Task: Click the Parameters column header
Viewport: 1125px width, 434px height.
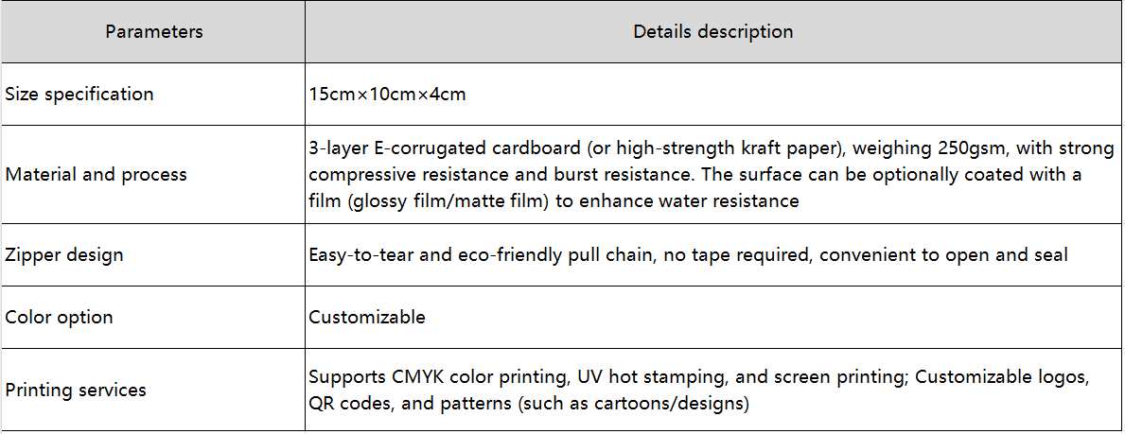Action: [x=153, y=31]
